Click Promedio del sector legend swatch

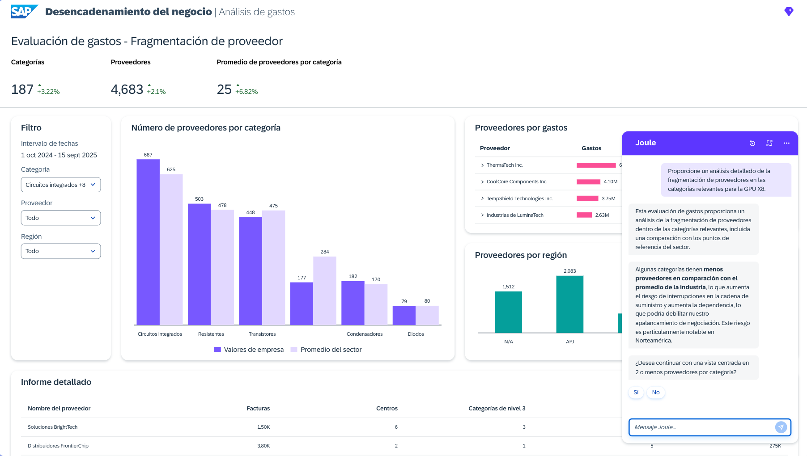(294, 350)
